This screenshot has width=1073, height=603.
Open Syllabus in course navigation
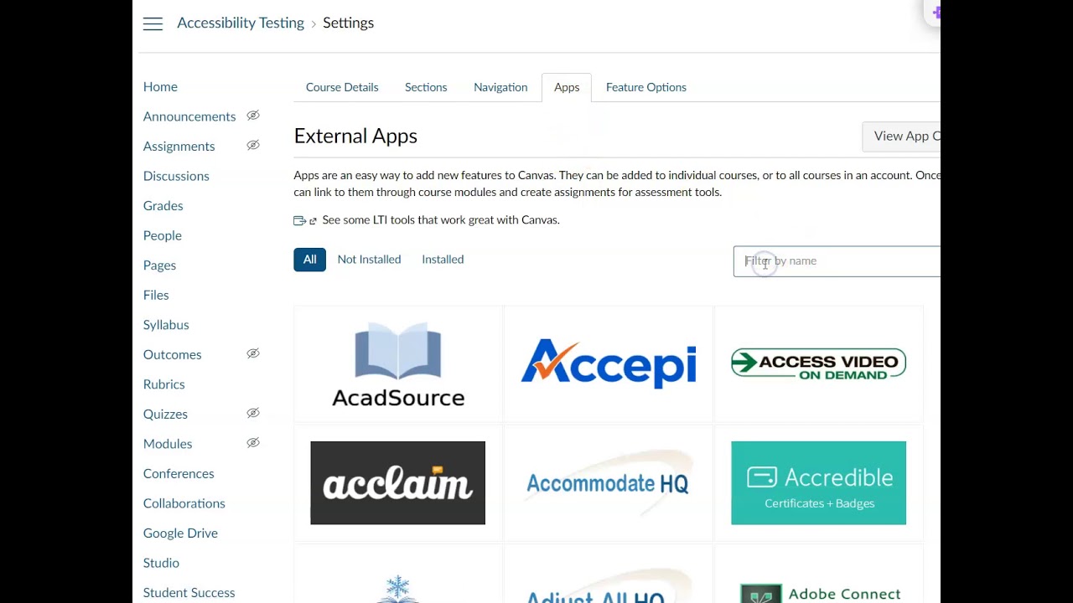(x=166, y=325)
